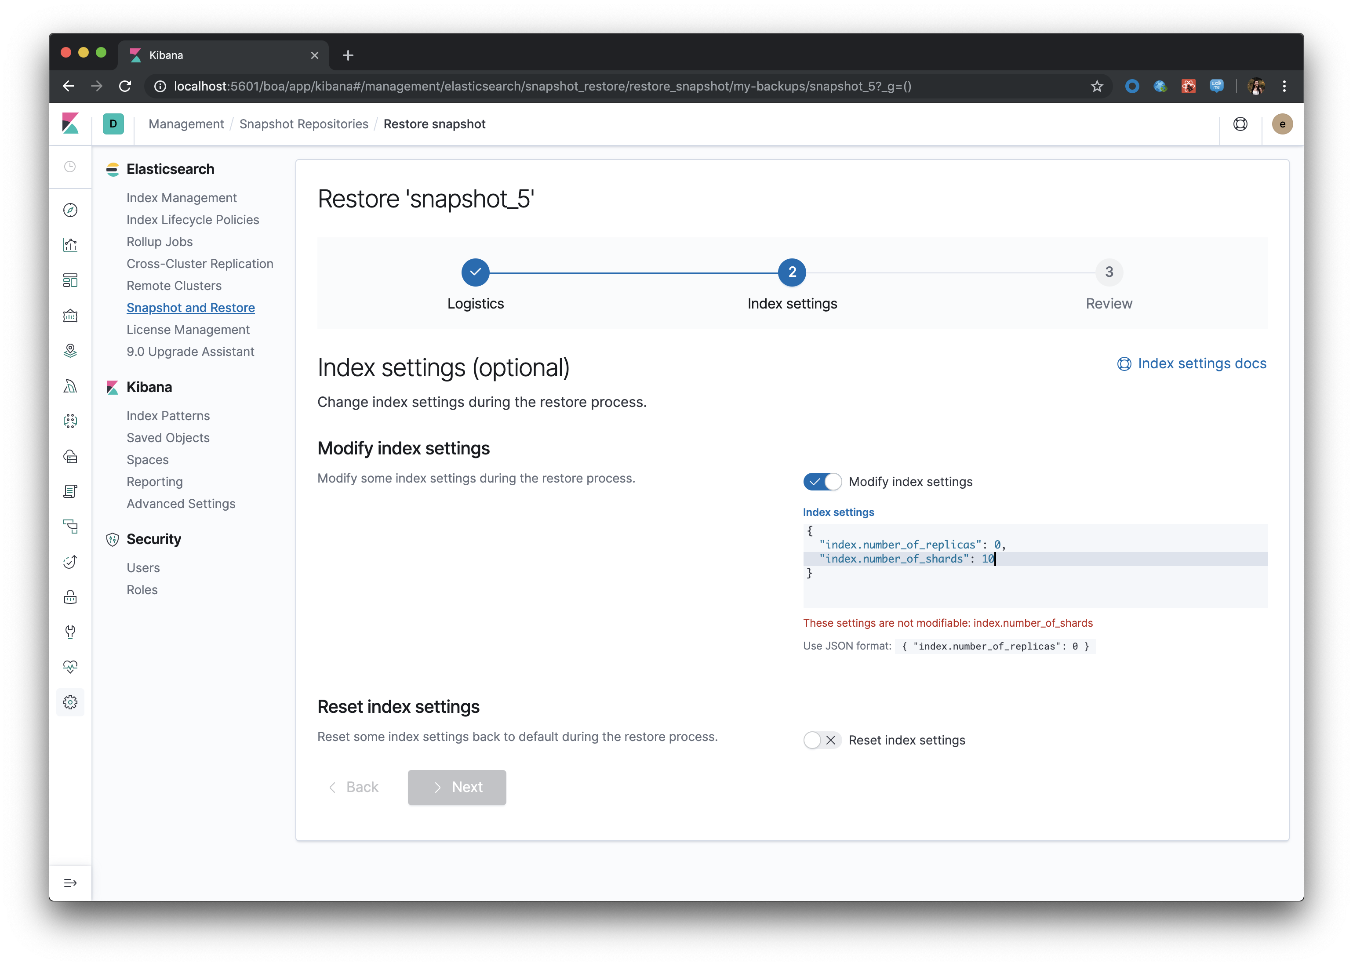Open the help lifebuoy icon in header
Image resolution: width=1353 pixels, height=966 pixels.
(1240, 124)
